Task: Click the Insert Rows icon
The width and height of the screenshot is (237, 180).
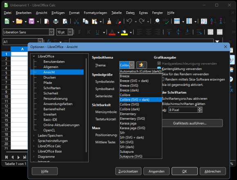Action: [x=177, y=21]
